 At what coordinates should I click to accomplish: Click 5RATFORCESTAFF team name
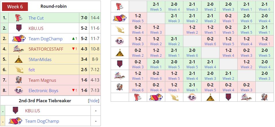tap(46, 49)
